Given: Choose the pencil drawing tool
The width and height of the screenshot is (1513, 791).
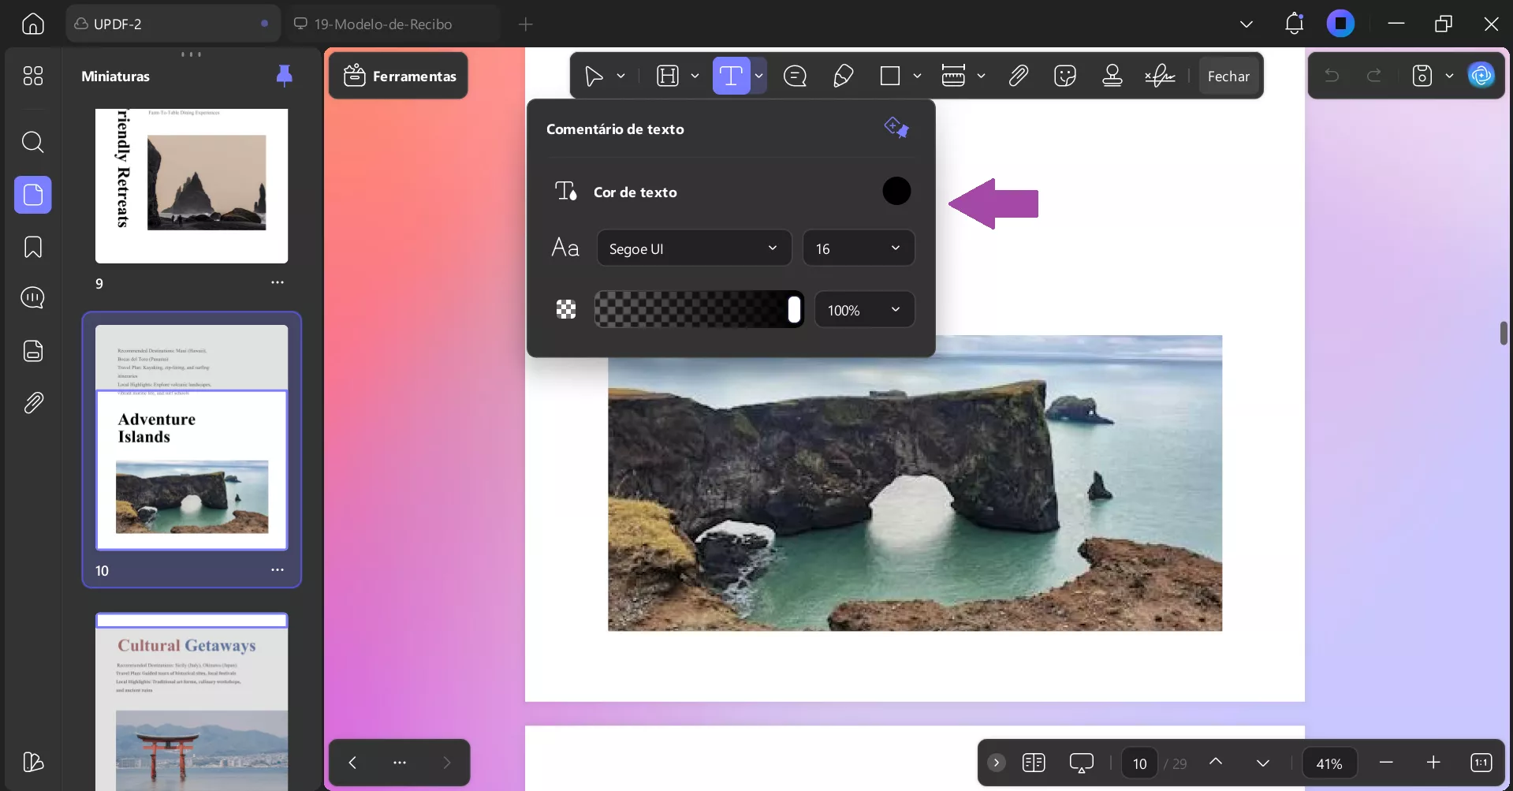Looking at the screenshot, I should coord(843,76).
